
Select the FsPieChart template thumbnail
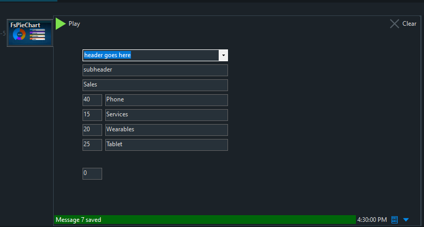[29, 33]
